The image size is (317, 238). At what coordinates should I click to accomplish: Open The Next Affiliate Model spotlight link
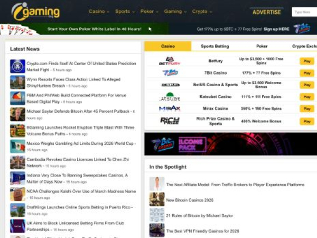(x=235, y=185)
